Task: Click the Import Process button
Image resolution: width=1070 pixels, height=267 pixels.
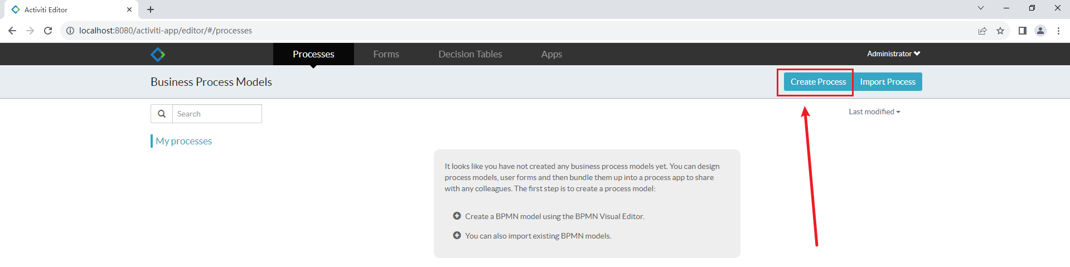Action: 888,81
